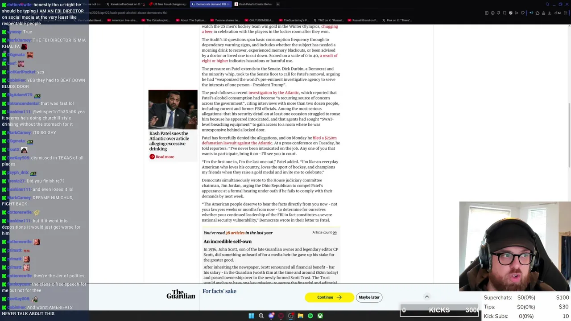Open The Catastrophic bookmark
Image resolution: width=571 pixels, height=321 pixels.
(x=156, y=20)
